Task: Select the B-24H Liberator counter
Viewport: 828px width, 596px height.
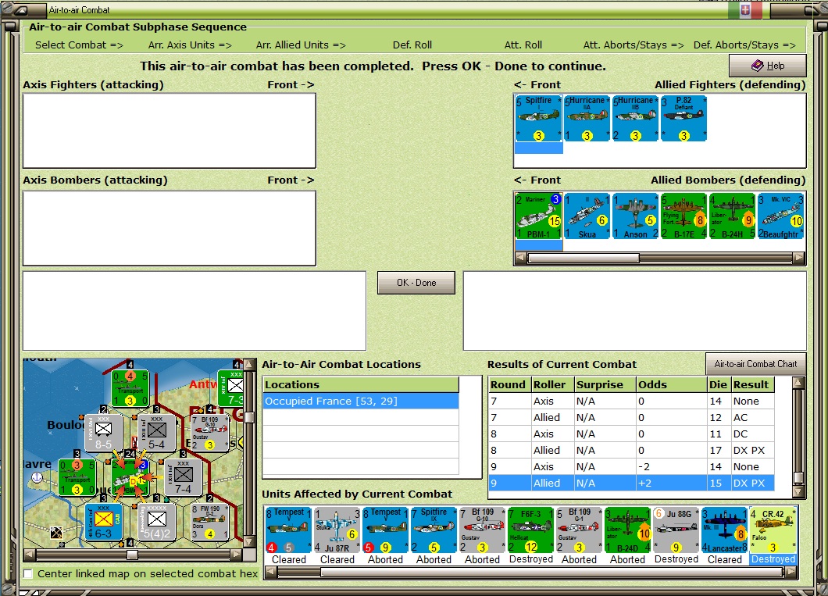Action: tap(732, 216)
